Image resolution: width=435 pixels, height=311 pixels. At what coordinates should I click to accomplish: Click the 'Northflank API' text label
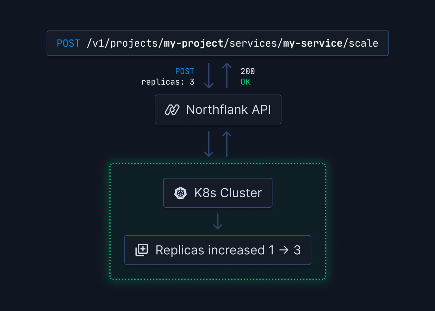(229, 110)
